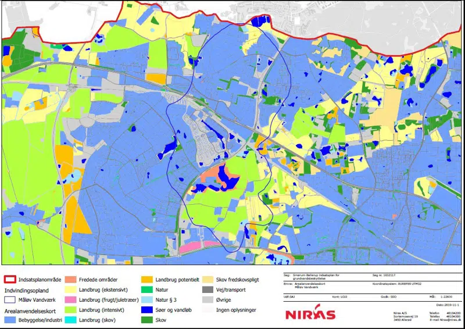
Task: Choose the Landbrug (skov) cyan swatch
Action: (71, 320)
